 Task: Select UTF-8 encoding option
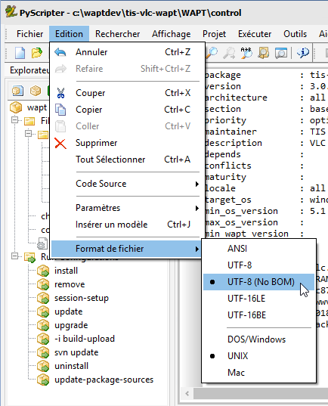click(x=259, y=265)
